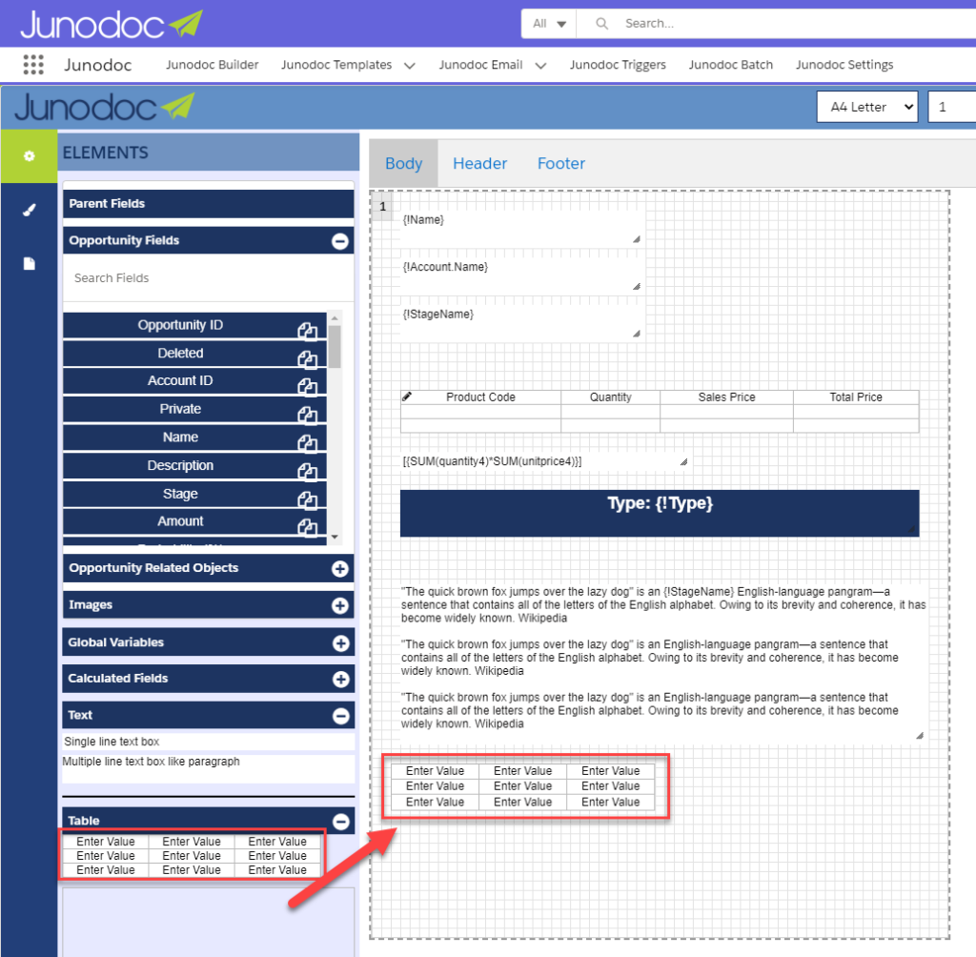Click the search magnifier icon
Viewport: 976px width, 957px height.
[x=601, y=24]
